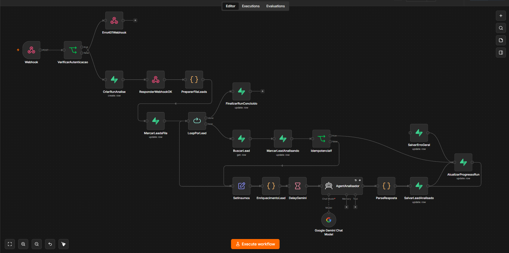509x253 pixels.
Task: Click the MarcarLeadsFila node
Action: click(x=156, y=121)
